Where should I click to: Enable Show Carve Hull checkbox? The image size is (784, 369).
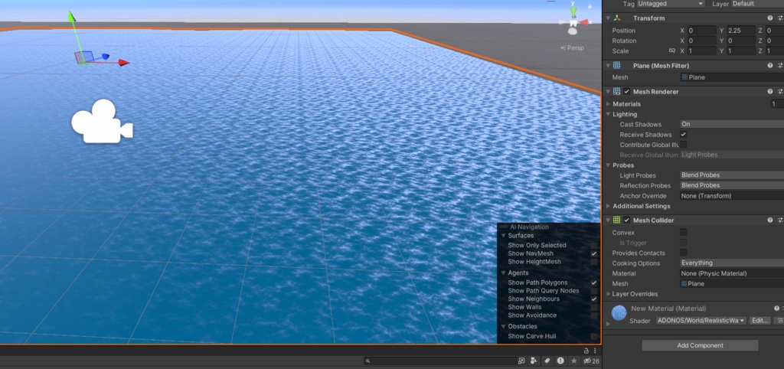point(594,337)
